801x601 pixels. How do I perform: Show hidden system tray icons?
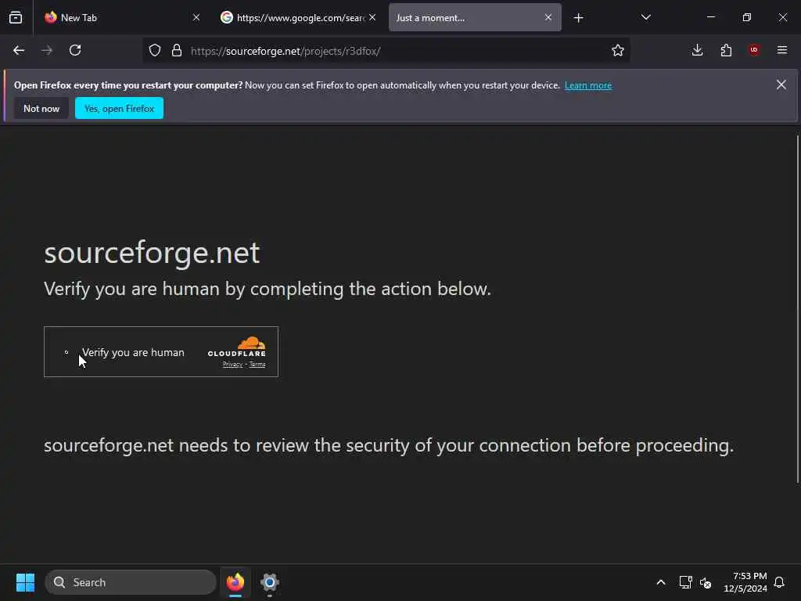660,582
